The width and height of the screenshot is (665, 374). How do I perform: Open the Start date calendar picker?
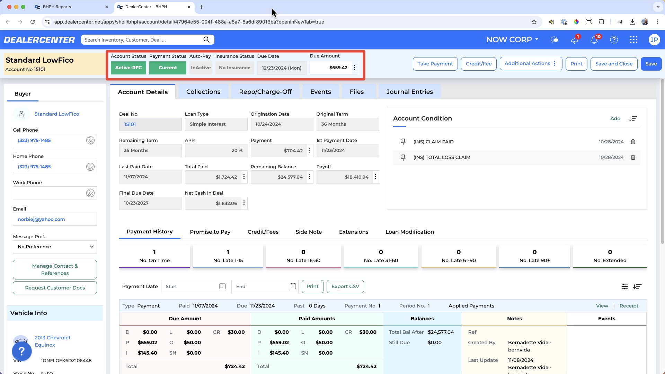(222, 286)
